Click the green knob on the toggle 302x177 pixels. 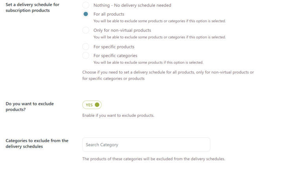97,105
